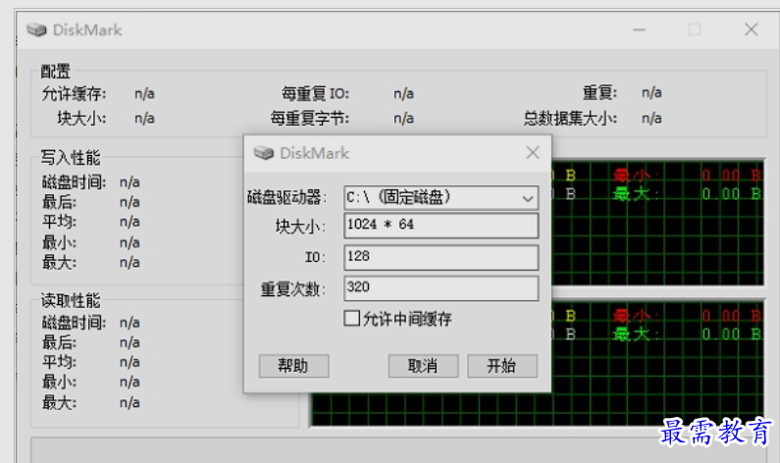Click the 取消 button
780x463 pixels.
[x=423, y=366]
